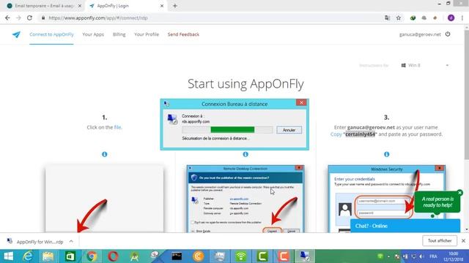Switch to Chrome in the taskbar
The width and height of the screenshot is (469, 263).
(x=92, y=256)
